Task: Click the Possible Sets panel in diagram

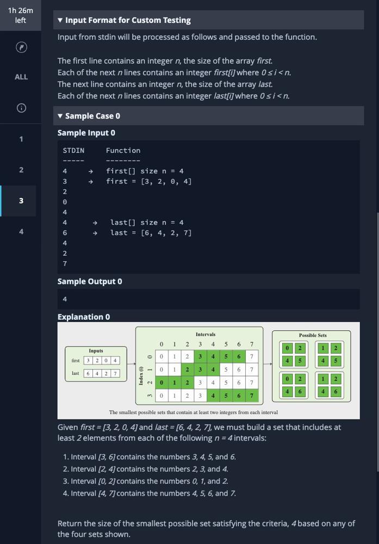Action: (313, 366)
